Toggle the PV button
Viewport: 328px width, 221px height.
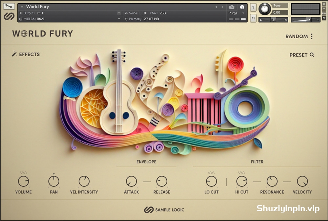(324, 18)
